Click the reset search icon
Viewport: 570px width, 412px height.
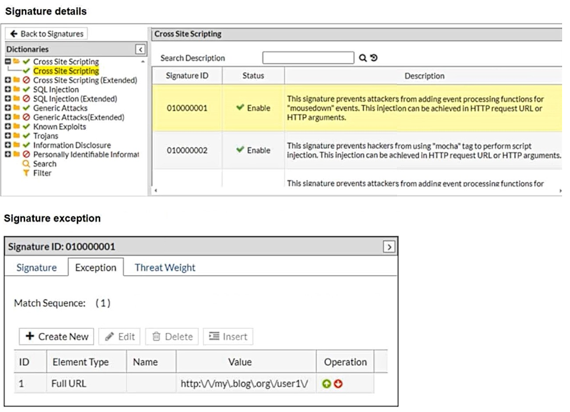[374, 58]
